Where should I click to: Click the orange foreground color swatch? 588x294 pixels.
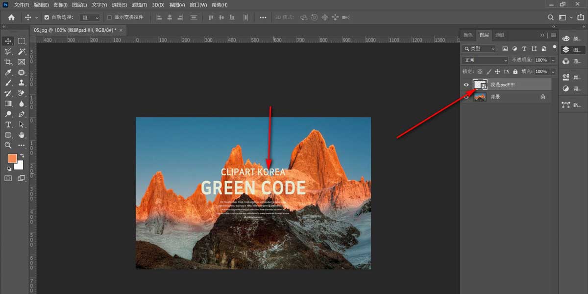click(x=12, y=158)
